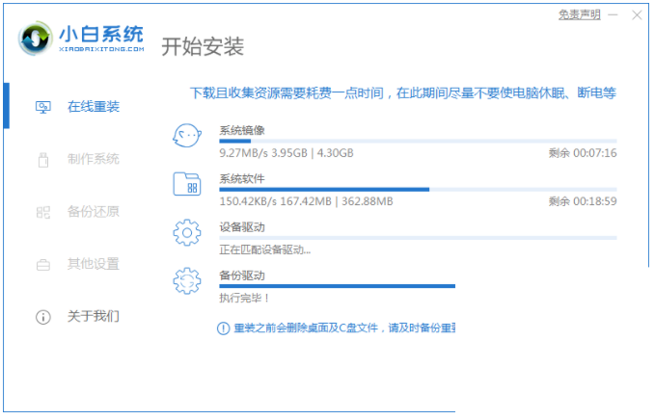The height and width of the screenshot is (420, 655).
Task: Click the 备份驱动 gear icon
Action: (x=186, y=280)
